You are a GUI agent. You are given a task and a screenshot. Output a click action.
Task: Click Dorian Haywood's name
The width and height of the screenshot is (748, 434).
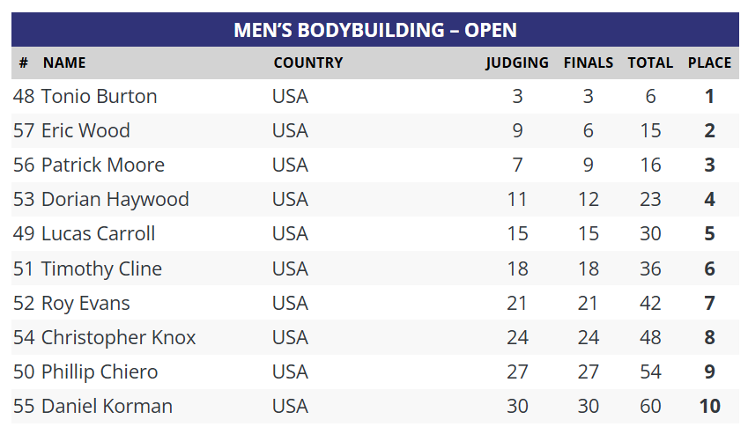pyautogui.click(x=115, y=200)
